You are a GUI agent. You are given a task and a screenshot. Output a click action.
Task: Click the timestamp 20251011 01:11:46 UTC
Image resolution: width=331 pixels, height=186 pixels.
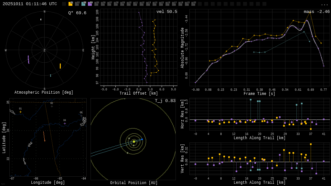(x=30, y=4)
